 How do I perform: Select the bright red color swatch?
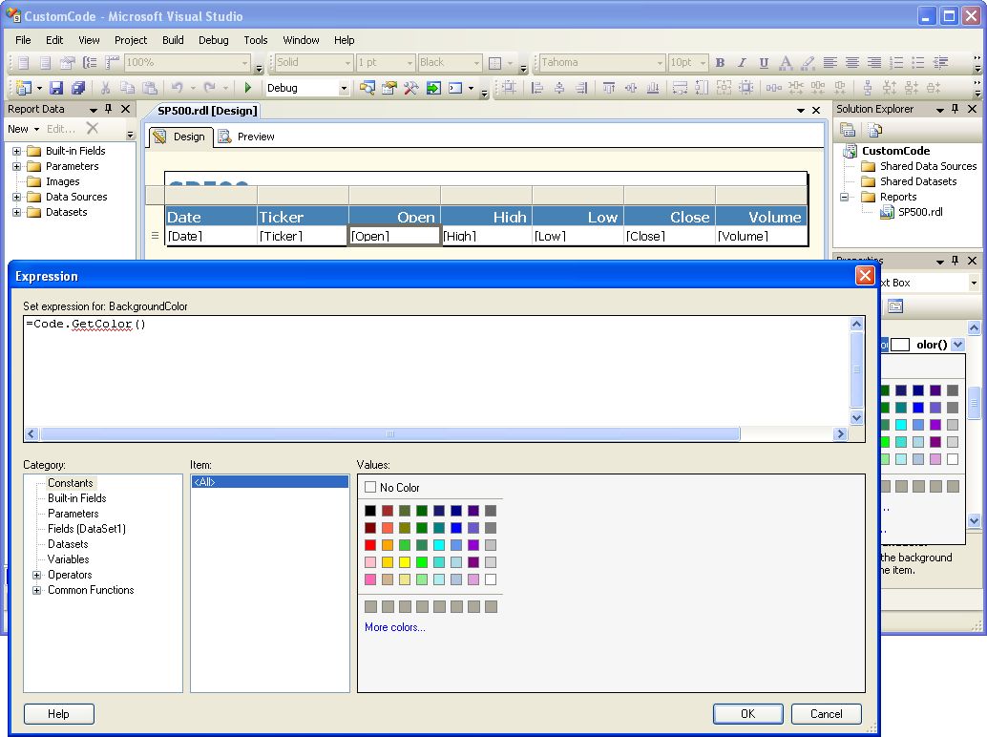[370, 545]
